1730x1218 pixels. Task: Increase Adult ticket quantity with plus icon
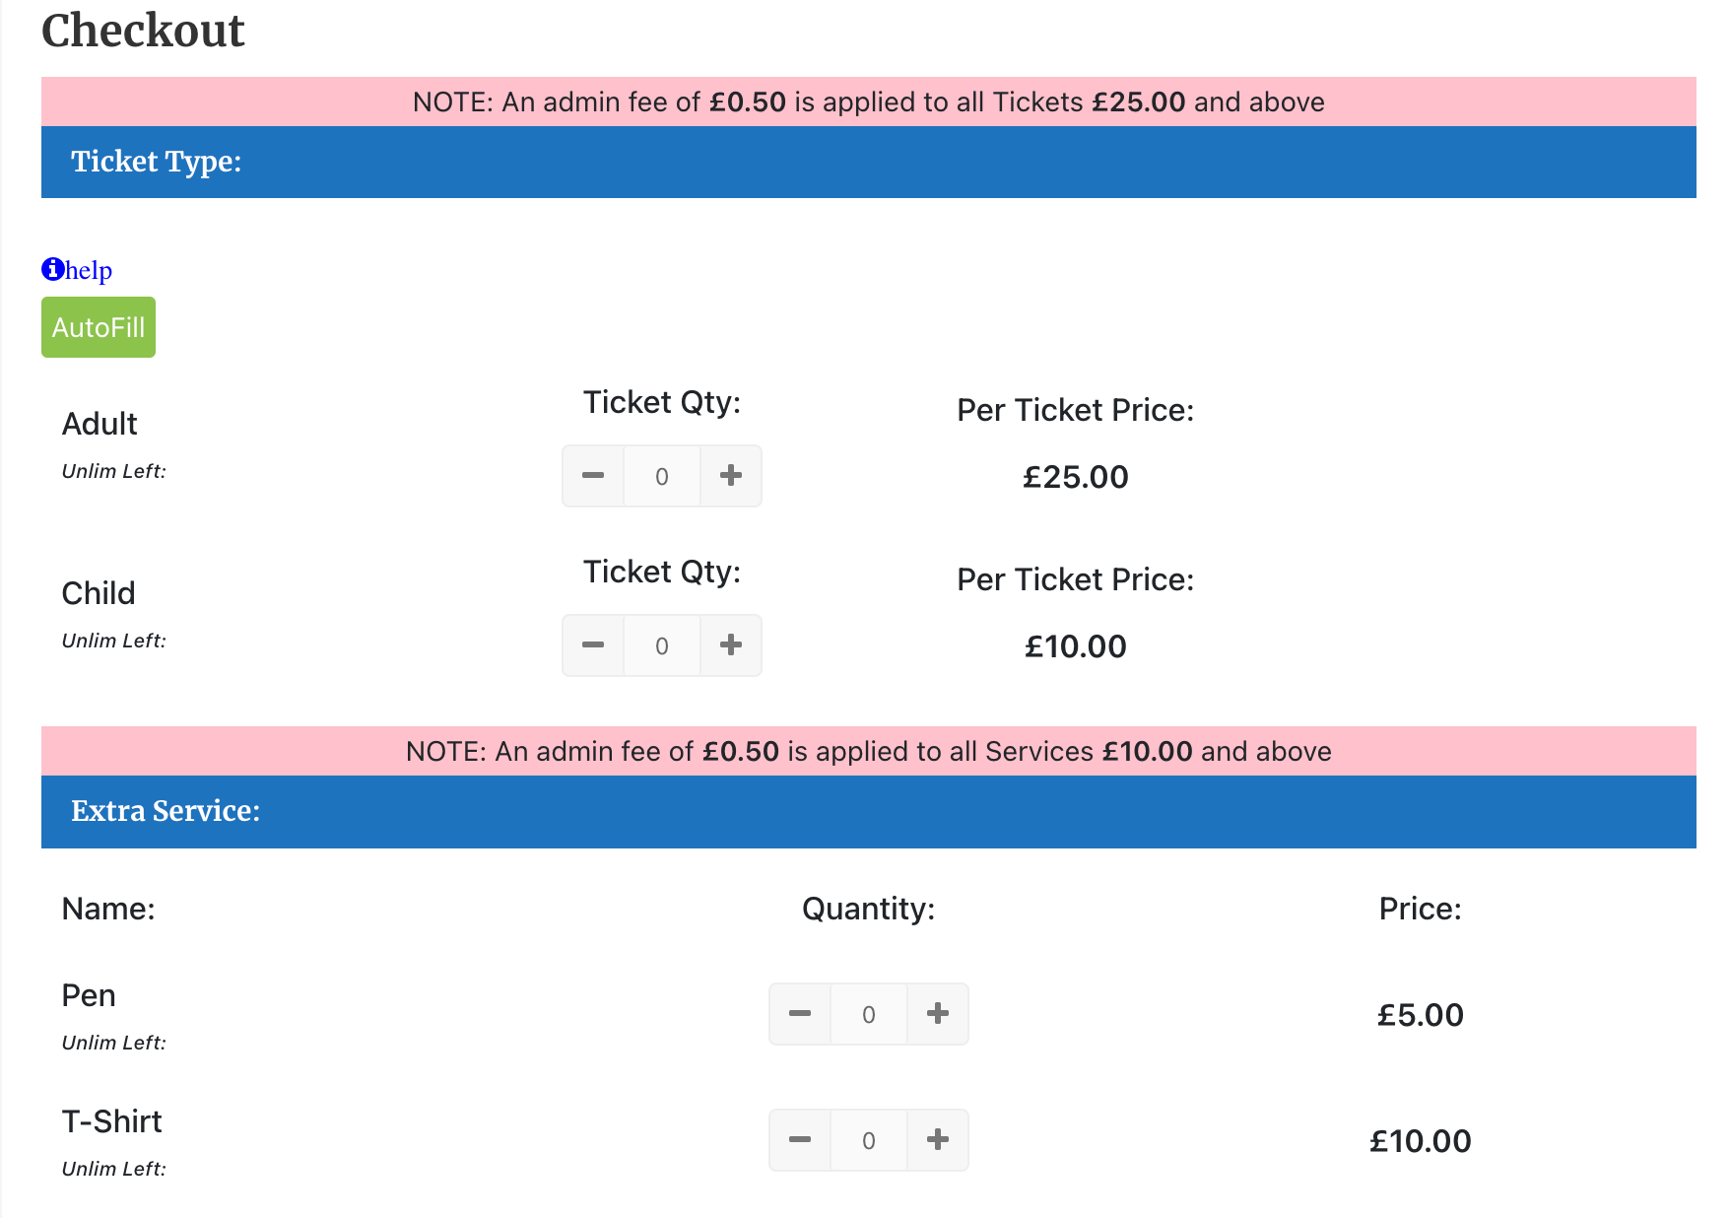731,476
